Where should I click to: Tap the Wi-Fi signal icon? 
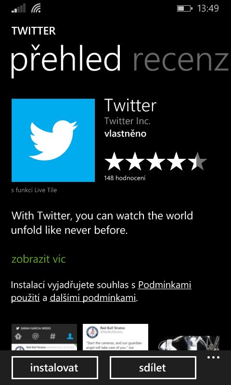point(36,8)
